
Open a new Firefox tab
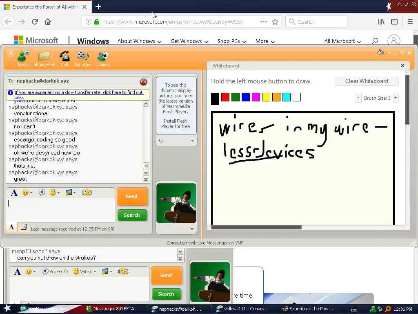tap(98, 7)
